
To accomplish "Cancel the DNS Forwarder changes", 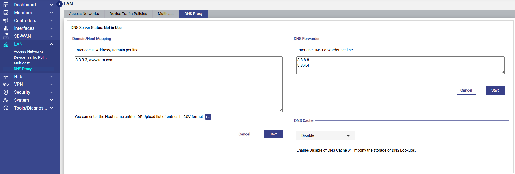I will point(466,90).
